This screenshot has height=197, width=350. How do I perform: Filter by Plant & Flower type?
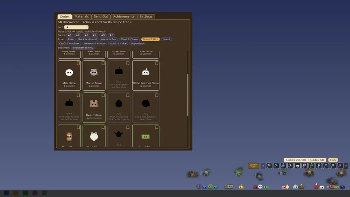[x=129, y=39]
